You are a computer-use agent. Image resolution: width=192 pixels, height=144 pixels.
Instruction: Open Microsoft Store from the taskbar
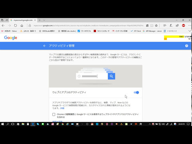[18, 124]
